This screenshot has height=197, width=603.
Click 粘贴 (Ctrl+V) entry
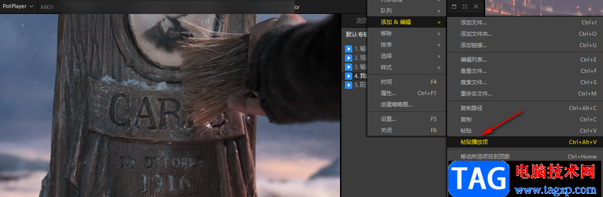525,130
